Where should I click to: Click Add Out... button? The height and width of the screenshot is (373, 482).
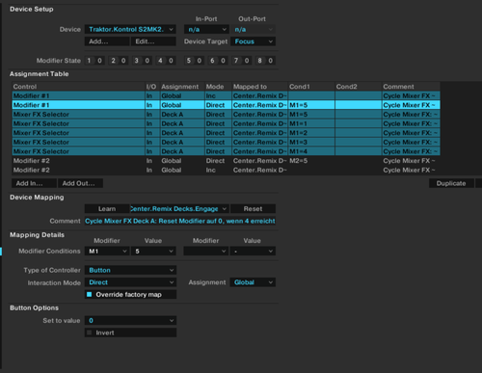pos(80,183)
